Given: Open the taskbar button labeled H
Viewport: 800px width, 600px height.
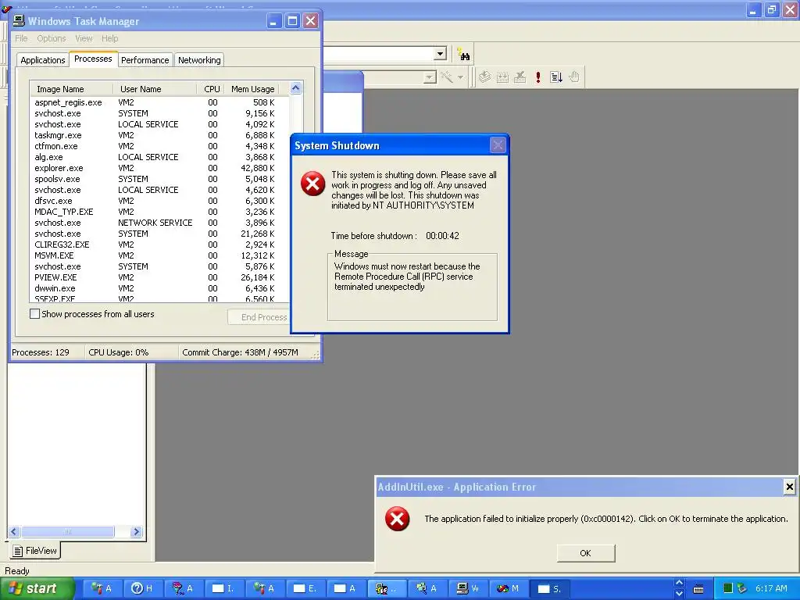Looking at the screenshot, I should (x=142, y=588).
